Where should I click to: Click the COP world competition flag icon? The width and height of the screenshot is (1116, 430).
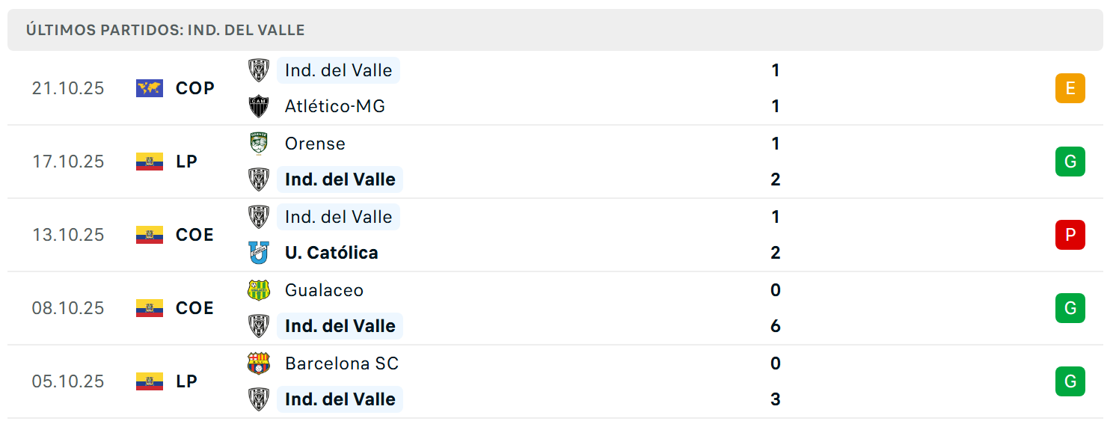(x=150, y=88)
